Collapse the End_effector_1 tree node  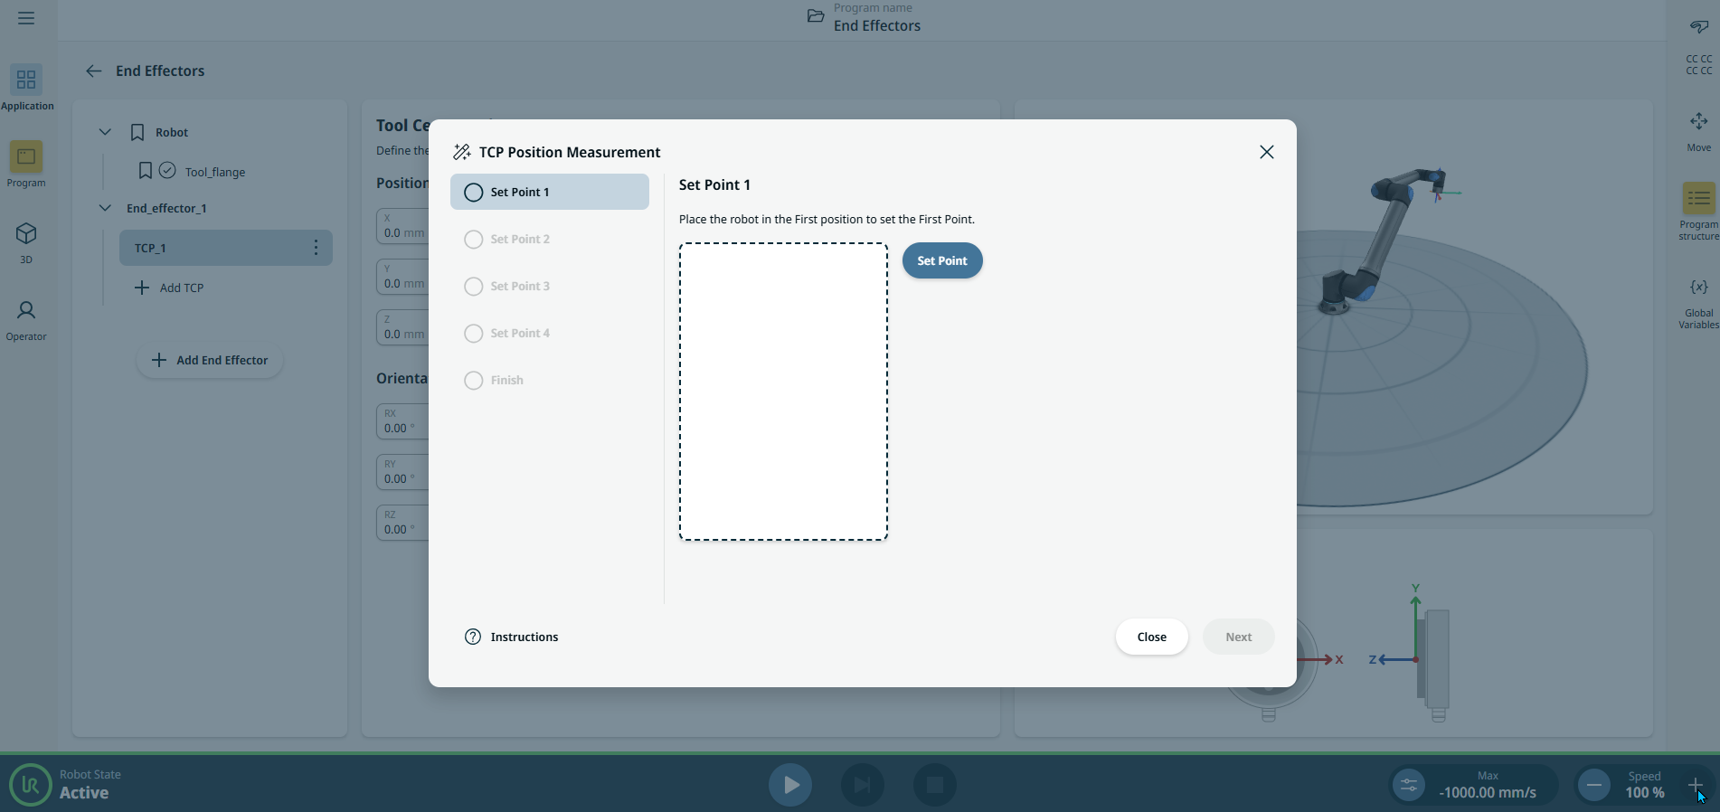point(105,208)
